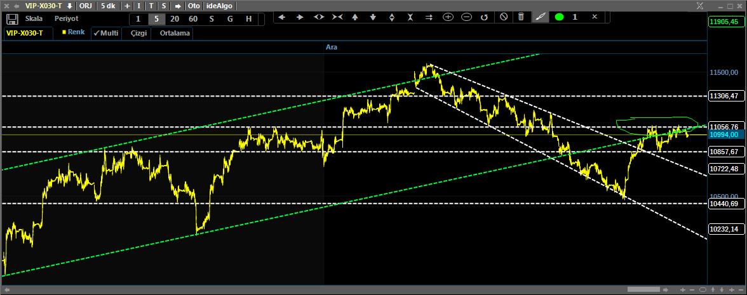The image size is (747, 295).
Task: Click the zoom out minus-circle icon
Action: [466, 17]
